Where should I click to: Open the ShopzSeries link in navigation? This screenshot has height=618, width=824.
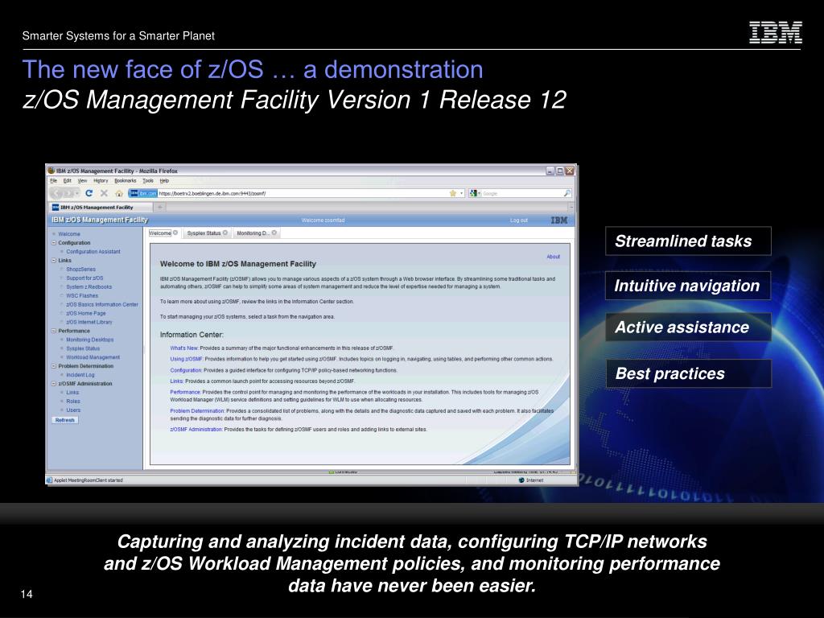[81, 269]
